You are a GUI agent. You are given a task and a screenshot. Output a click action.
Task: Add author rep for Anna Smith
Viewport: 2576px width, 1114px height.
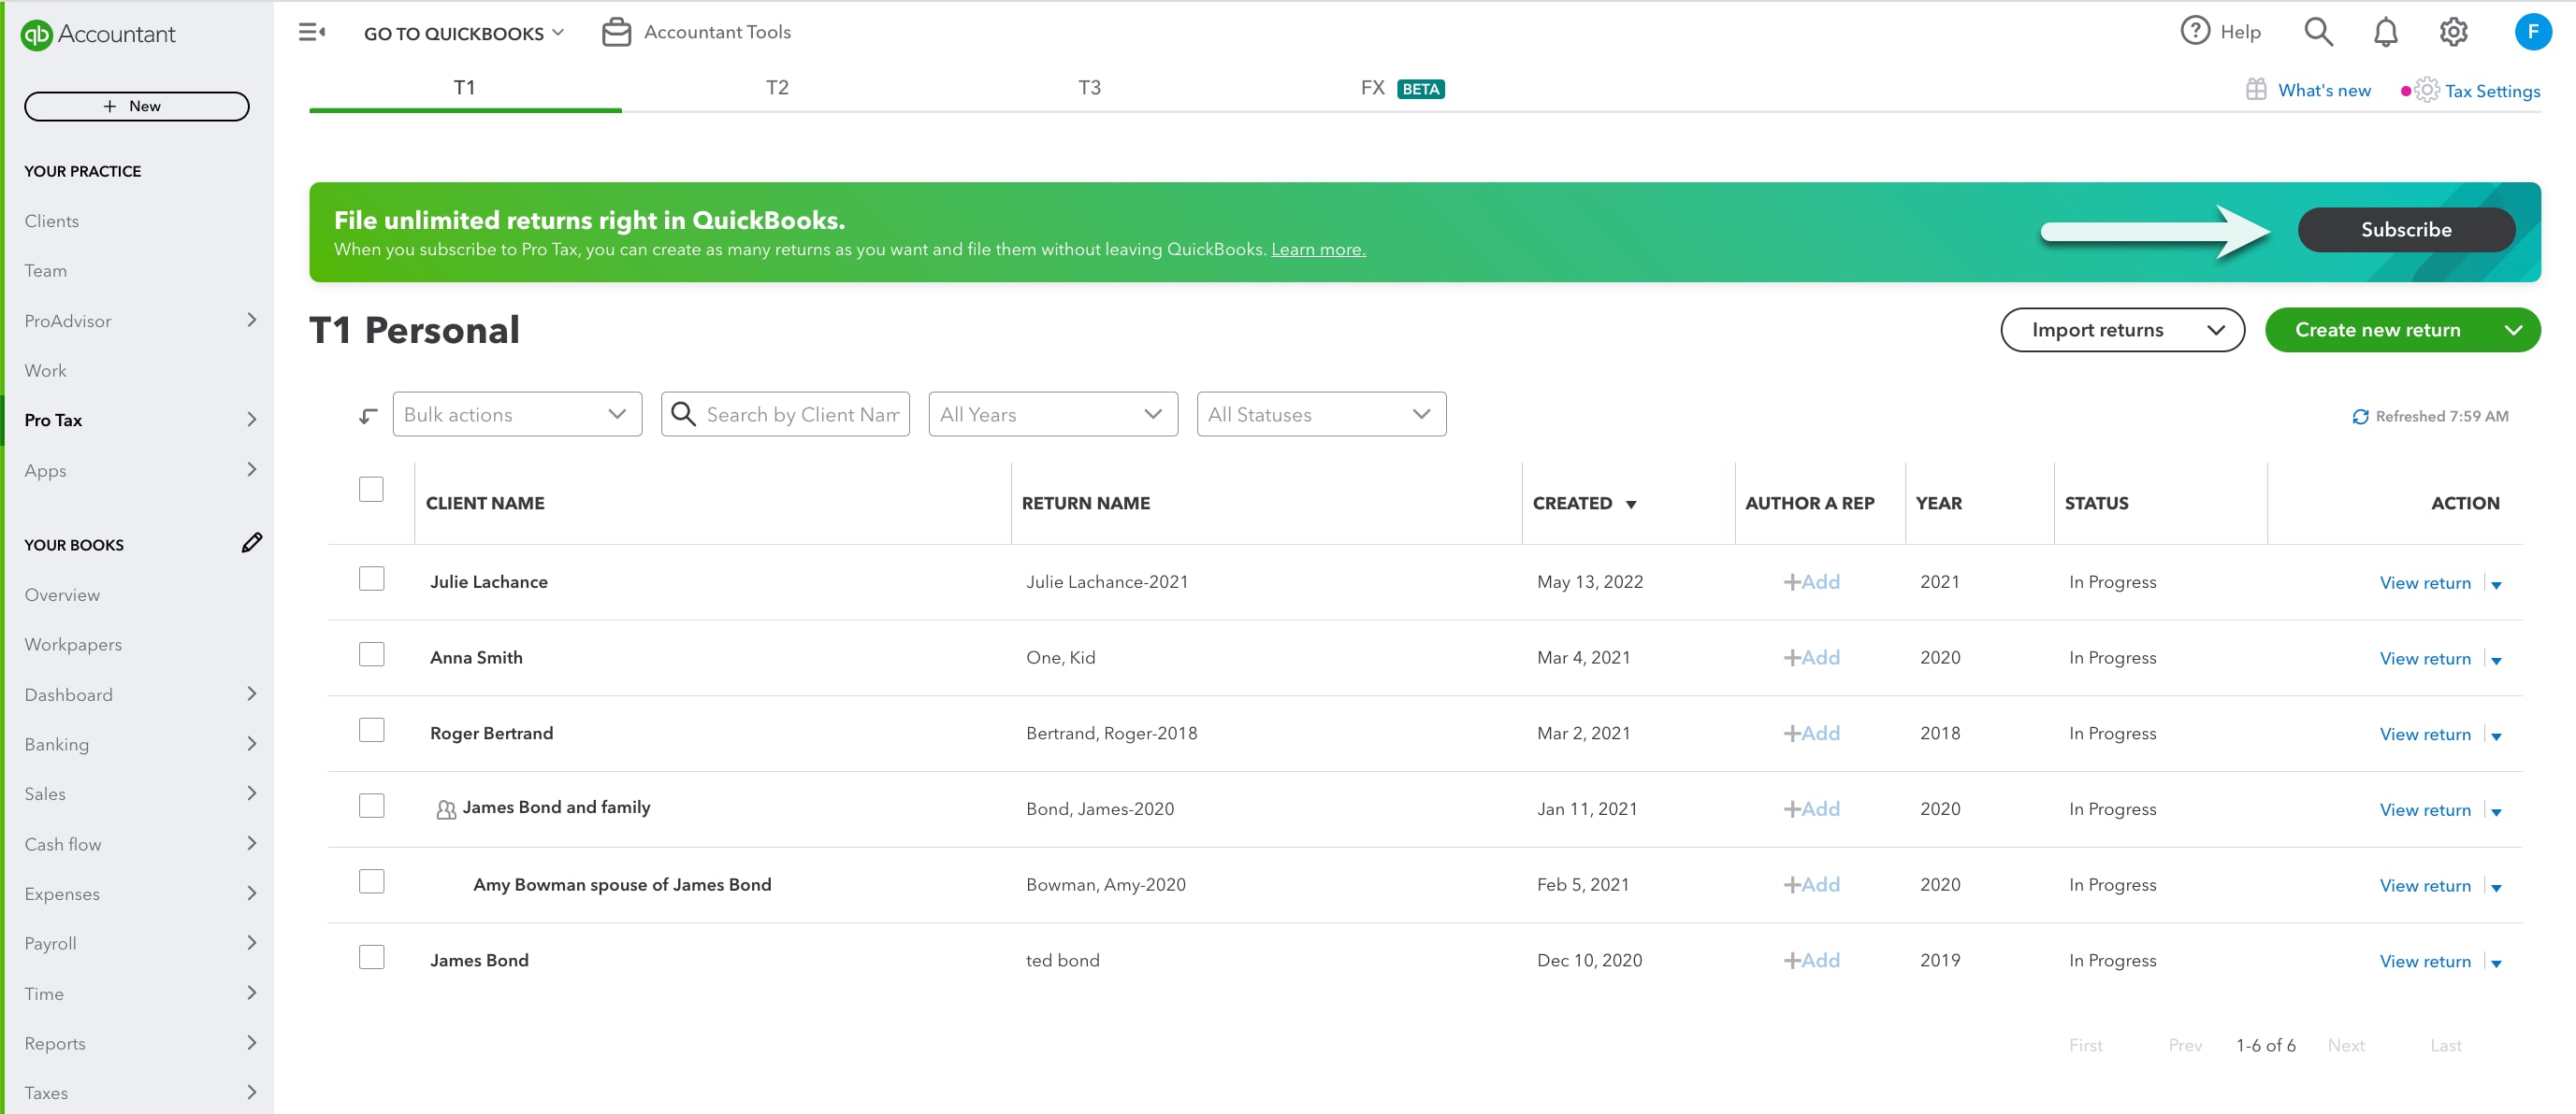pos(1811,657)
